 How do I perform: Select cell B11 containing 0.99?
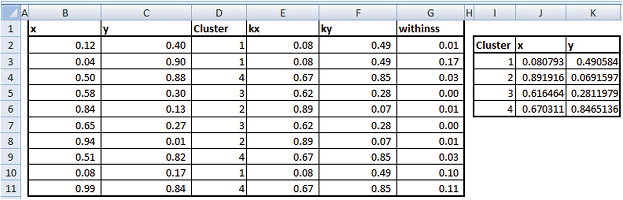pyautogui.click(x=65, y=188)
